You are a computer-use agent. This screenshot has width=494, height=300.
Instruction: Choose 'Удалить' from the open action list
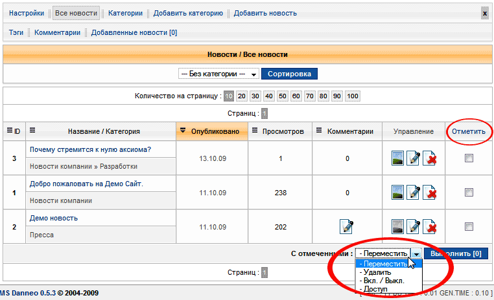pos(377,272)
